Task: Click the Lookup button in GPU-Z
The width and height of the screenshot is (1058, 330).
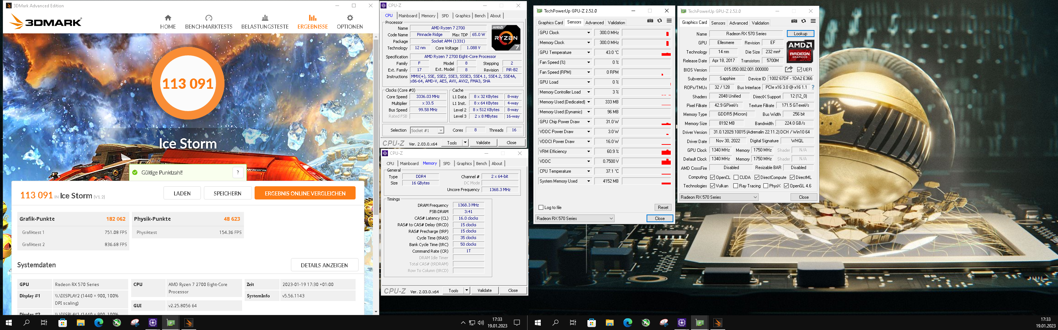Action: point(800,34)
